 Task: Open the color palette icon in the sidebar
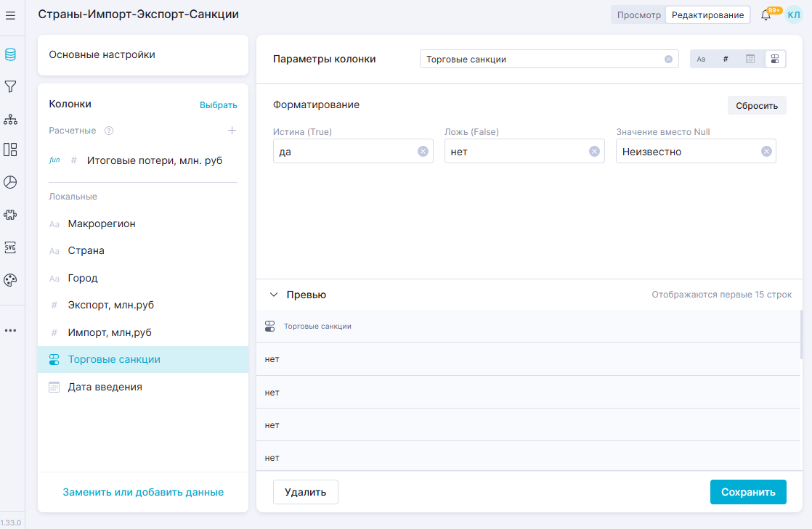coord(10,280)
